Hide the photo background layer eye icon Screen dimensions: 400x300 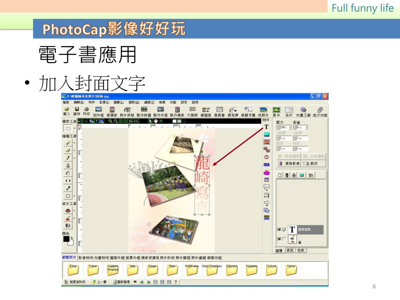tap(279, 239)
